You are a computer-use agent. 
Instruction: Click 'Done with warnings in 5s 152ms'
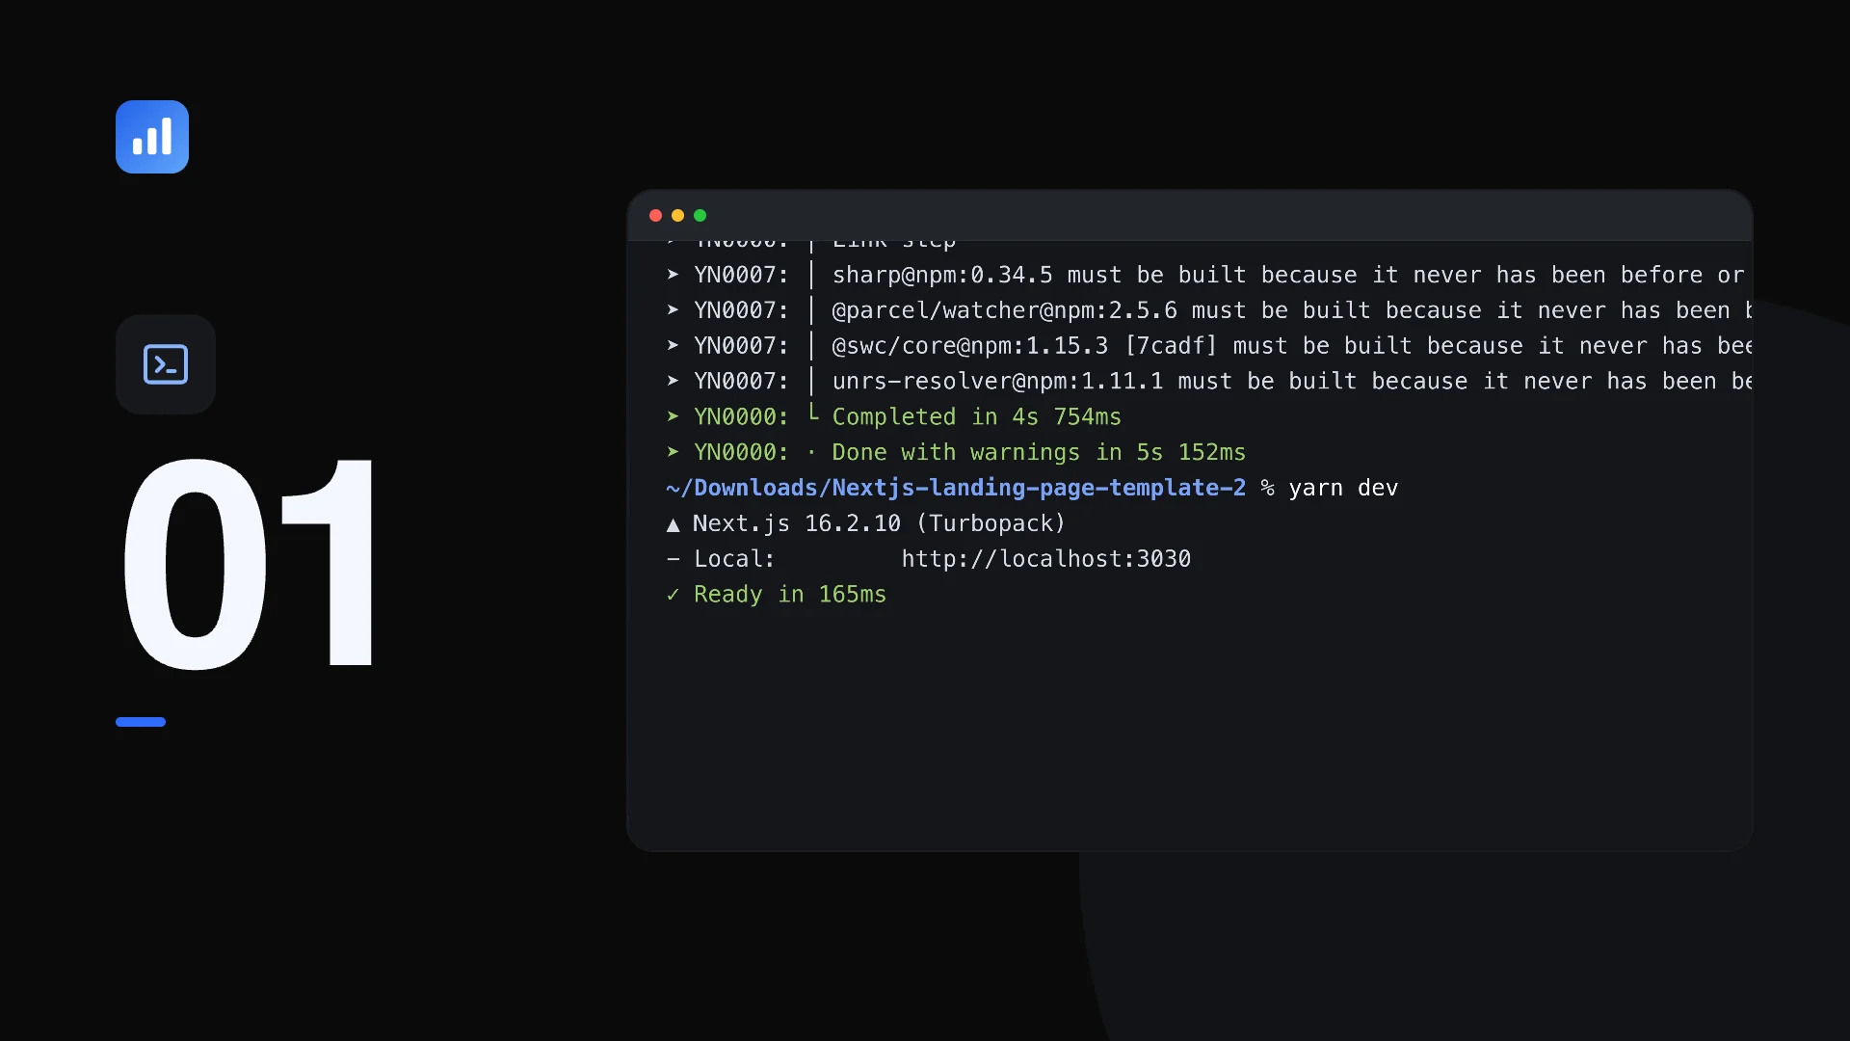click(x=955, y=453)
